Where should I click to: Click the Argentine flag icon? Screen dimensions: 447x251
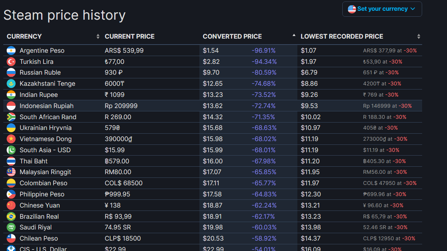(x=11, y=50)
